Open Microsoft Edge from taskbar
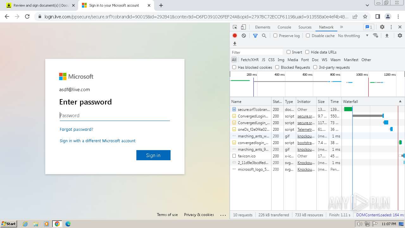Viewport: 405px width, 228px height. [x=68, y=224]
